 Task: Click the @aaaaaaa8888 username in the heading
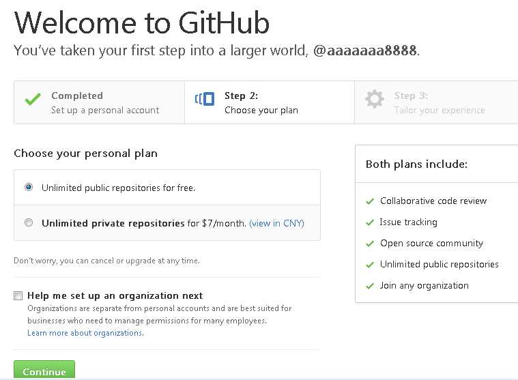[365, 50]
